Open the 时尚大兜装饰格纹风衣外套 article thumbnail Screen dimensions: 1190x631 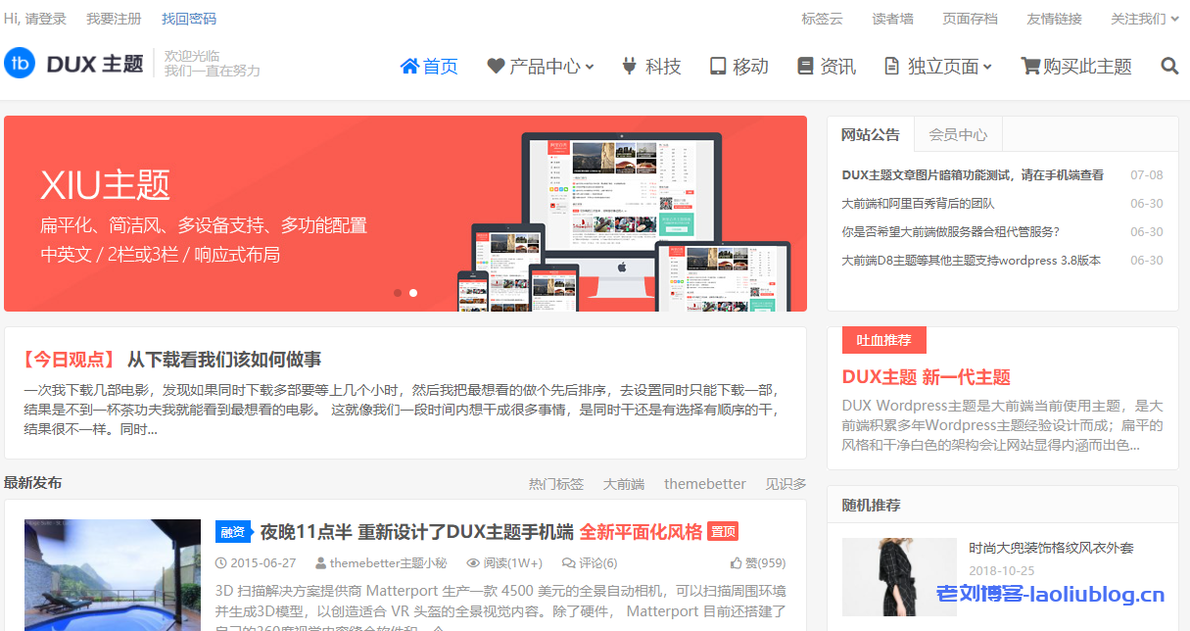pos(898,577)
